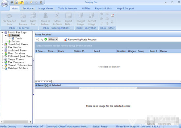181x128 pixels.
Task: Open the Help & Support tab
Action: coord(125,8)
